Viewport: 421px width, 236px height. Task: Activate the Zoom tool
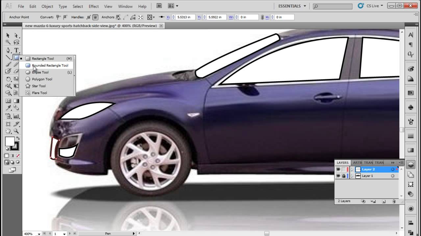point(16,130)
